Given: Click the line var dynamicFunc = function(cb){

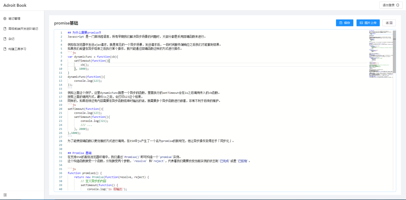Looking at the screenshot, I should 93,57.
